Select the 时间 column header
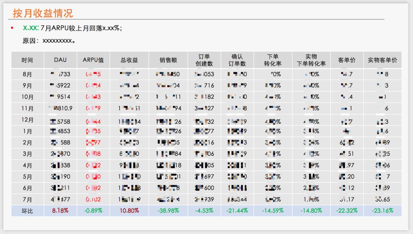Screen dimensions: 413x234 27,60
